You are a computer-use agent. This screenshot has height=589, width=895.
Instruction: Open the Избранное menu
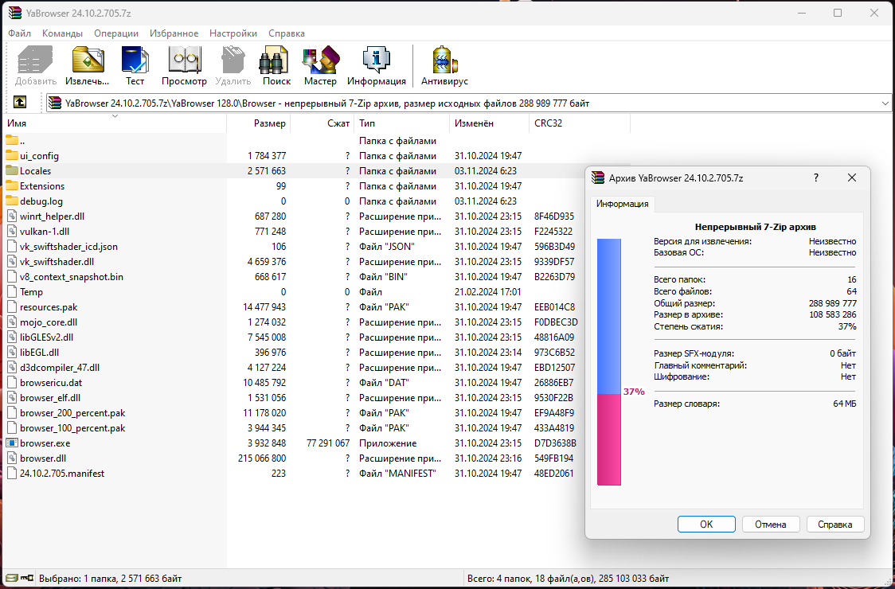tap(174, 33)
